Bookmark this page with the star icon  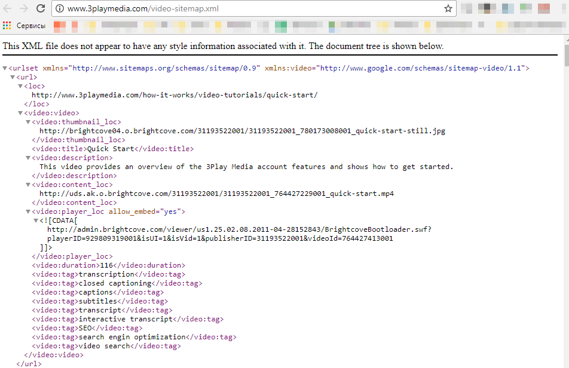448,8
